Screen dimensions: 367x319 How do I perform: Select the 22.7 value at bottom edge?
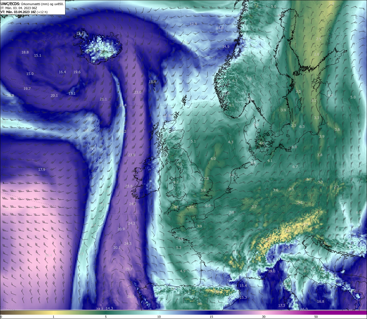[99, 309]
